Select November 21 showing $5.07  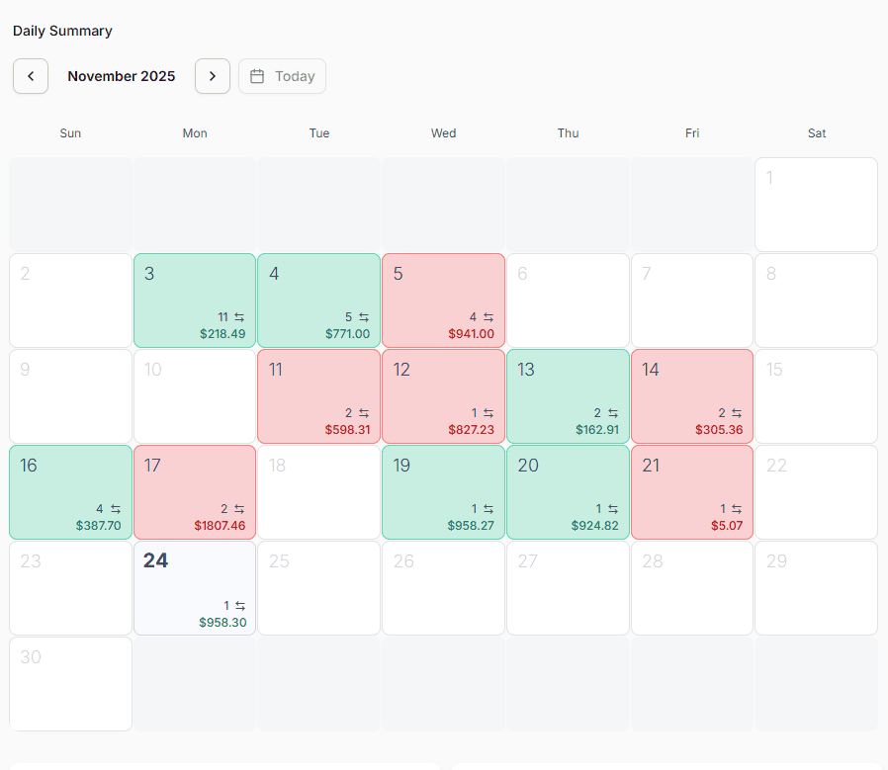pyautogui.click(x=692, y=492)
